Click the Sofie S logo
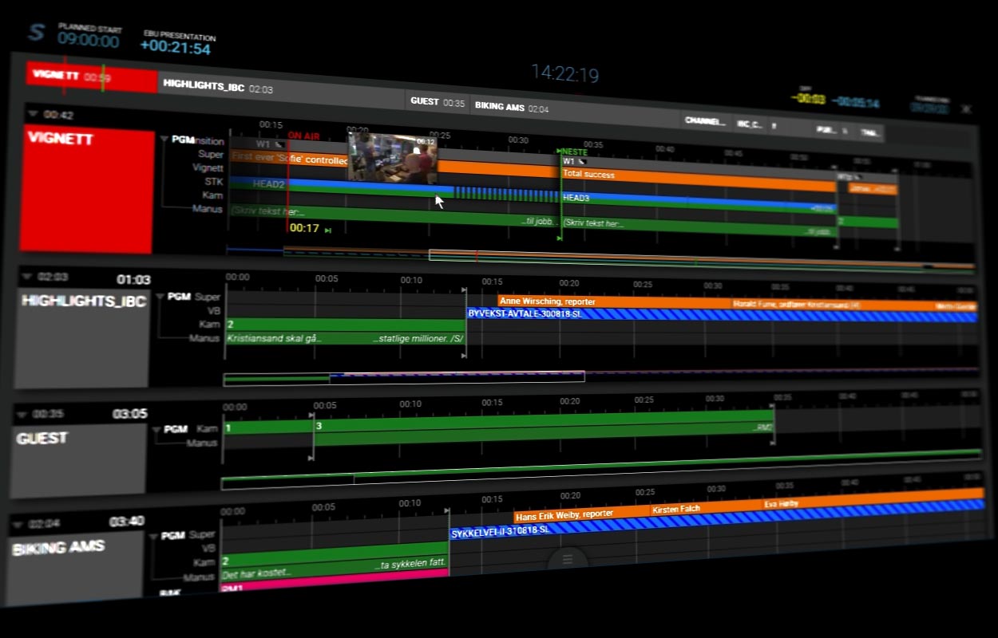The height and width of the screenshot is (638, 998). [36, 32]
